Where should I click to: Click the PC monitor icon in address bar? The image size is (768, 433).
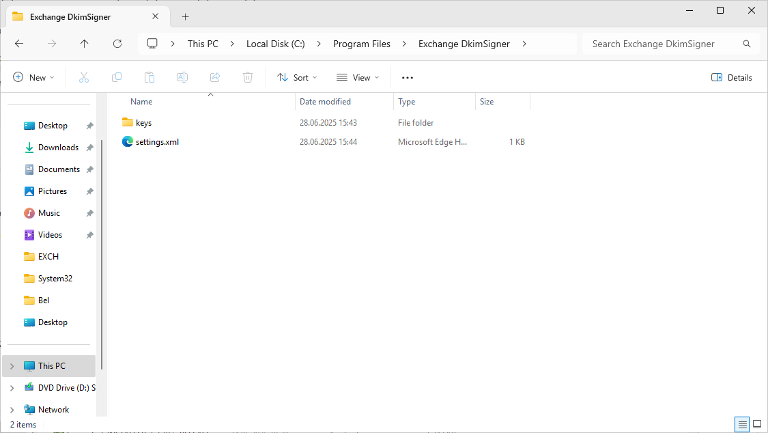(152, 44)
